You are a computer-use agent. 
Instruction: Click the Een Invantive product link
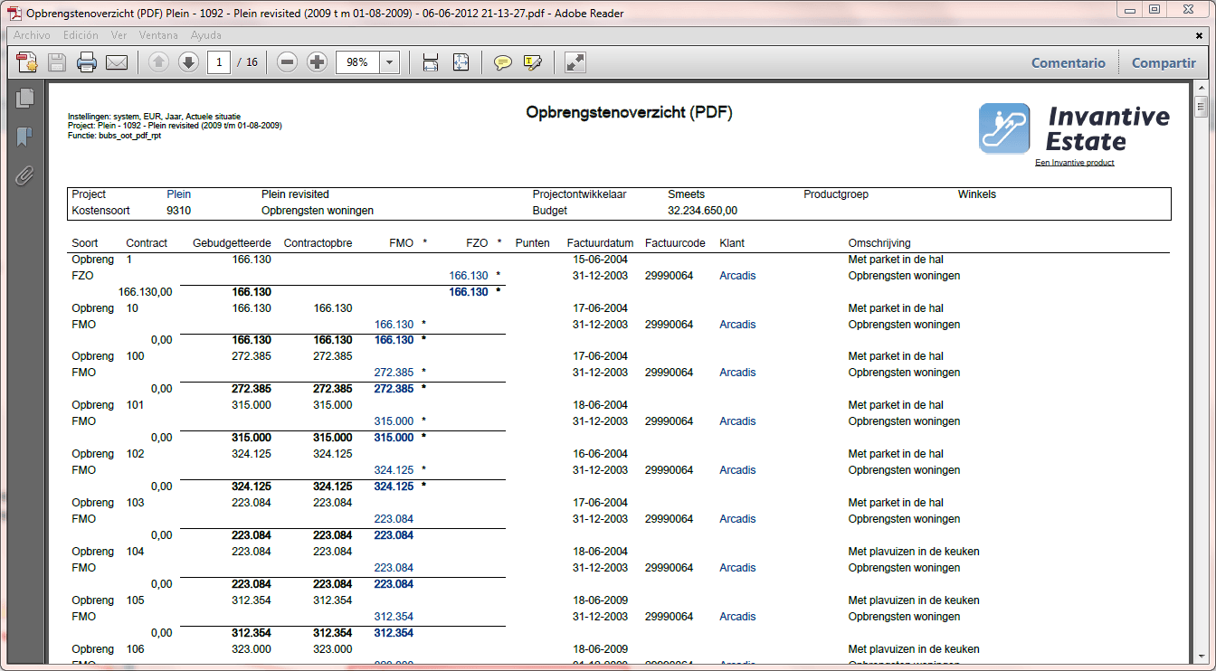pos(1075,163)
